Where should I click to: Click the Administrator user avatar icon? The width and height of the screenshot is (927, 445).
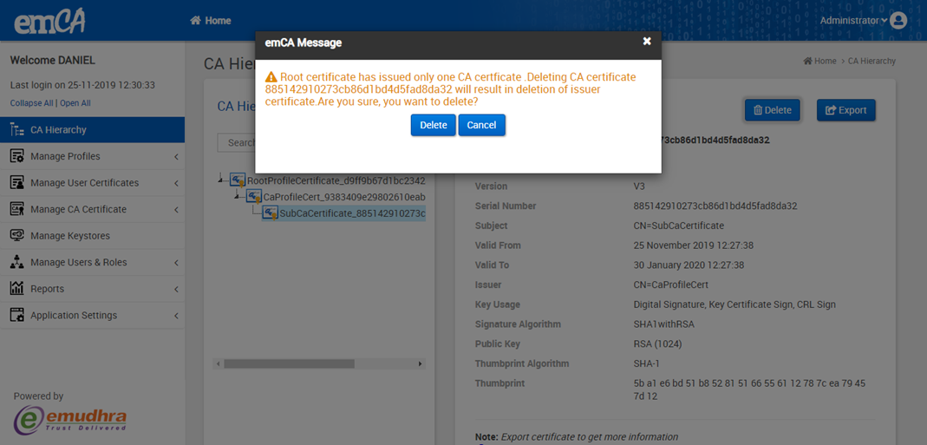coord(898,20)
